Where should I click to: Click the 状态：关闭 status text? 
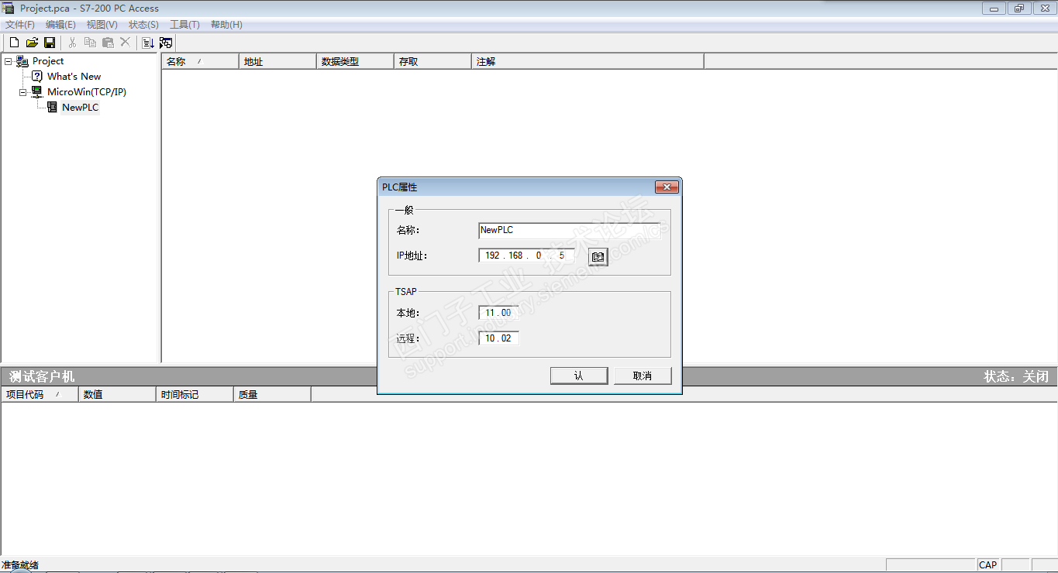pyautogui.click(x=1016, y=377)
